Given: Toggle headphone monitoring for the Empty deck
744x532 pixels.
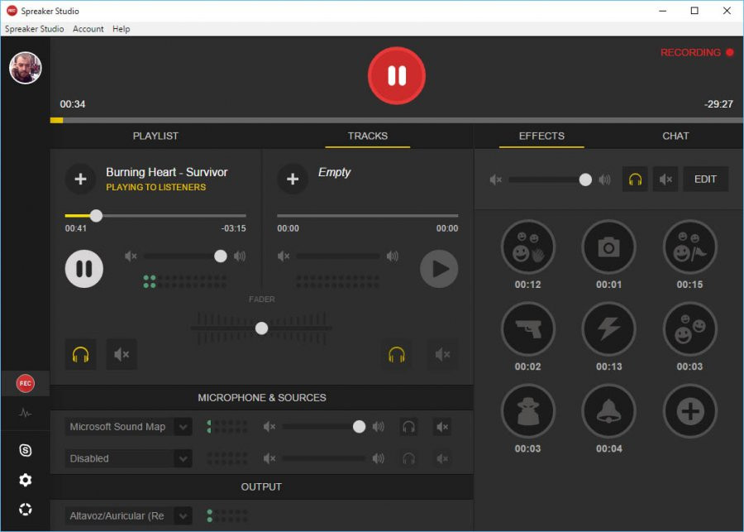Looking at the screenshot, I should coord(397,354).
